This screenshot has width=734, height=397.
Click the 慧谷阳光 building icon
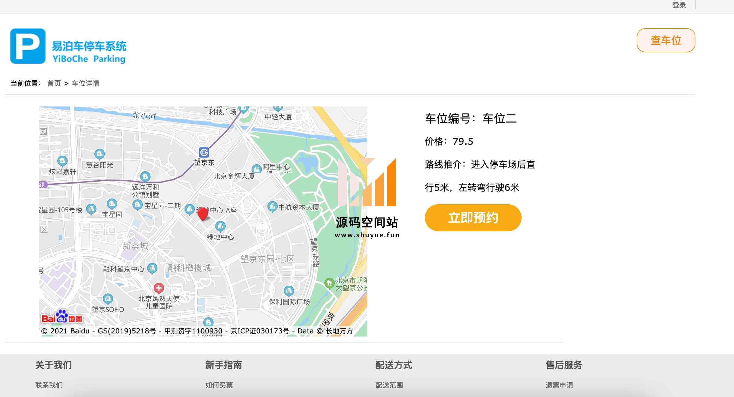coord(100,154)
